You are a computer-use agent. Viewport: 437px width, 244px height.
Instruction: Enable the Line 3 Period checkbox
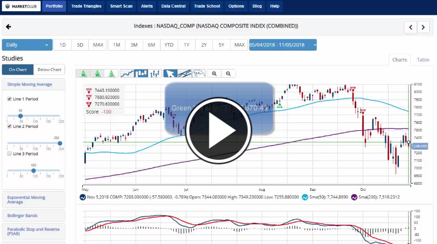pyautogui.click(x=10, y=154)
